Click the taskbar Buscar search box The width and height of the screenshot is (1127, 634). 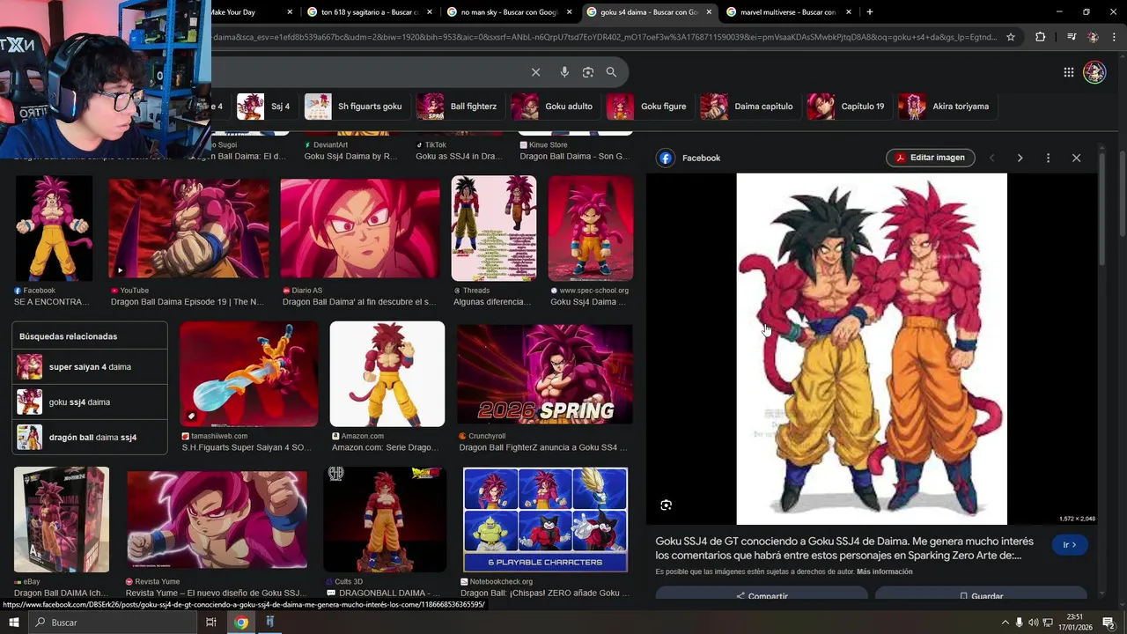coord(112,623)
